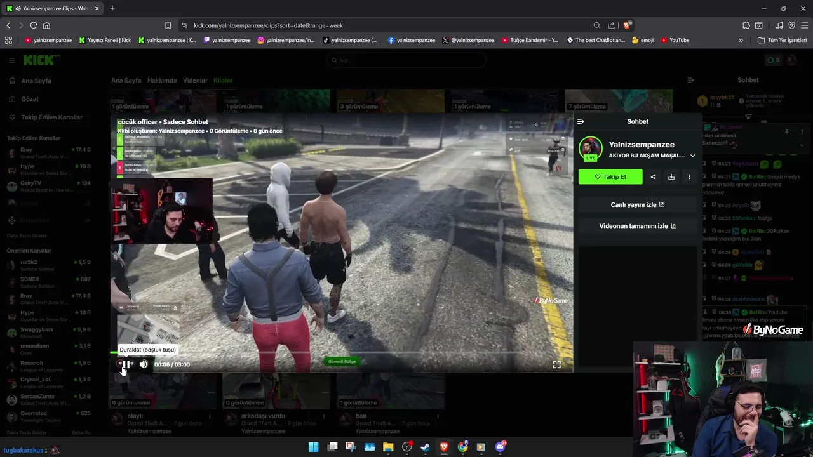
Task: Open the Yayıncı Paneli | Kick bookmark
Action: coord(105,40)
